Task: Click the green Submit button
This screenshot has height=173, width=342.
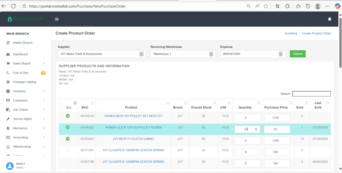Action: [x=297, y=54]
